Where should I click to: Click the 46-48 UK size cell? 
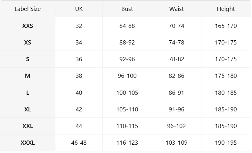[x=79, y=143]
